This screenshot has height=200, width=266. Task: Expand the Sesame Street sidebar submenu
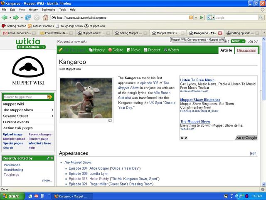(52, 116)
